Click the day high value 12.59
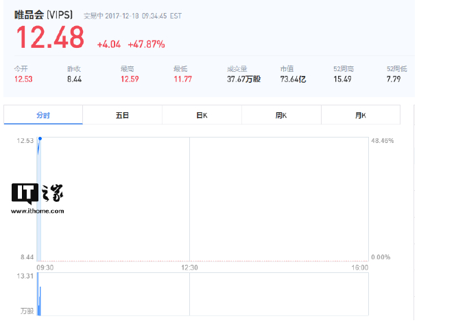 (x=130, y=79)
